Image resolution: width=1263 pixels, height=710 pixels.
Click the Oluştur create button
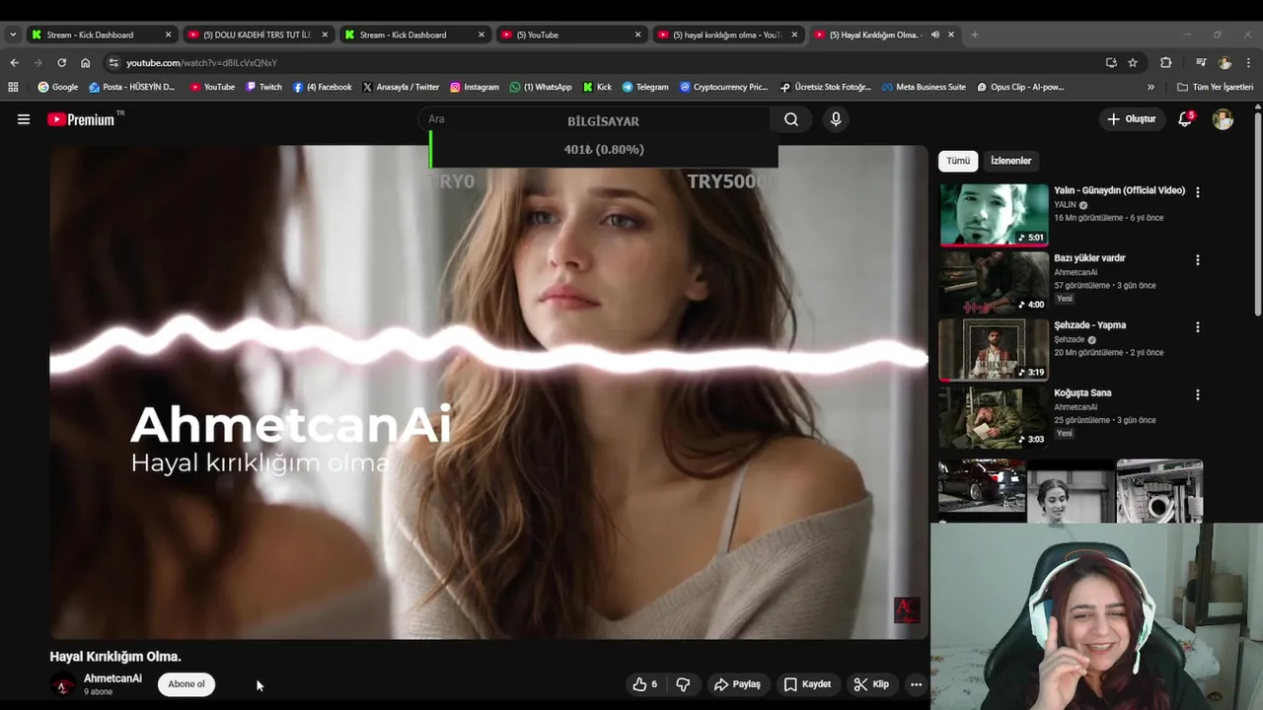pos(1131,119)
